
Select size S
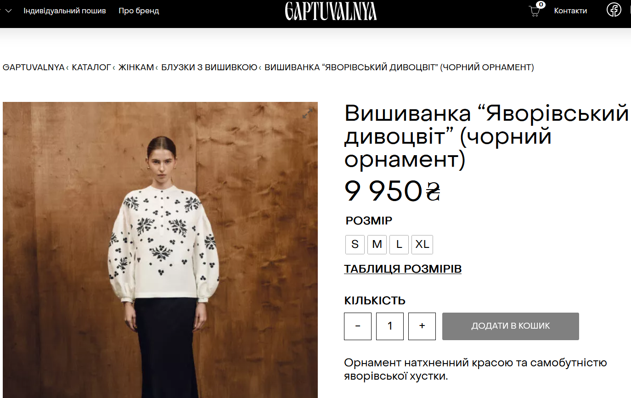[355, 244]
